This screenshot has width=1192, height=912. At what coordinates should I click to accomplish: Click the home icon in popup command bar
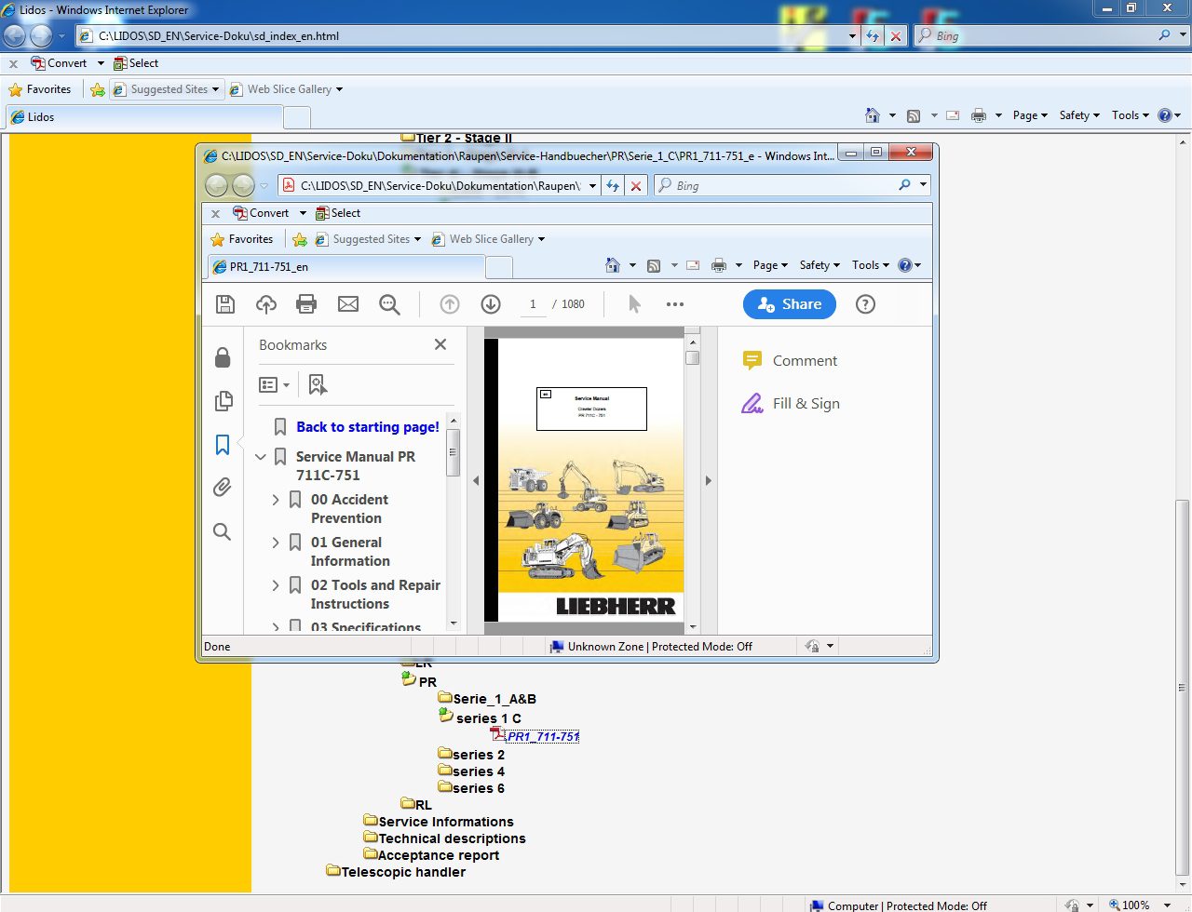click(x=612, y=265)
